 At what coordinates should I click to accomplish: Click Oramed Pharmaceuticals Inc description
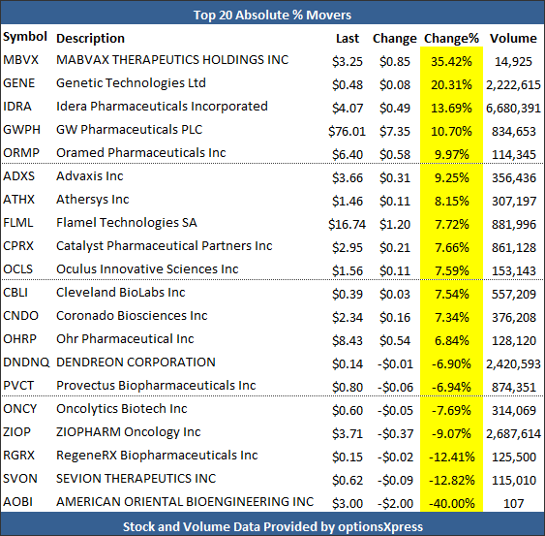click(141, 153)
